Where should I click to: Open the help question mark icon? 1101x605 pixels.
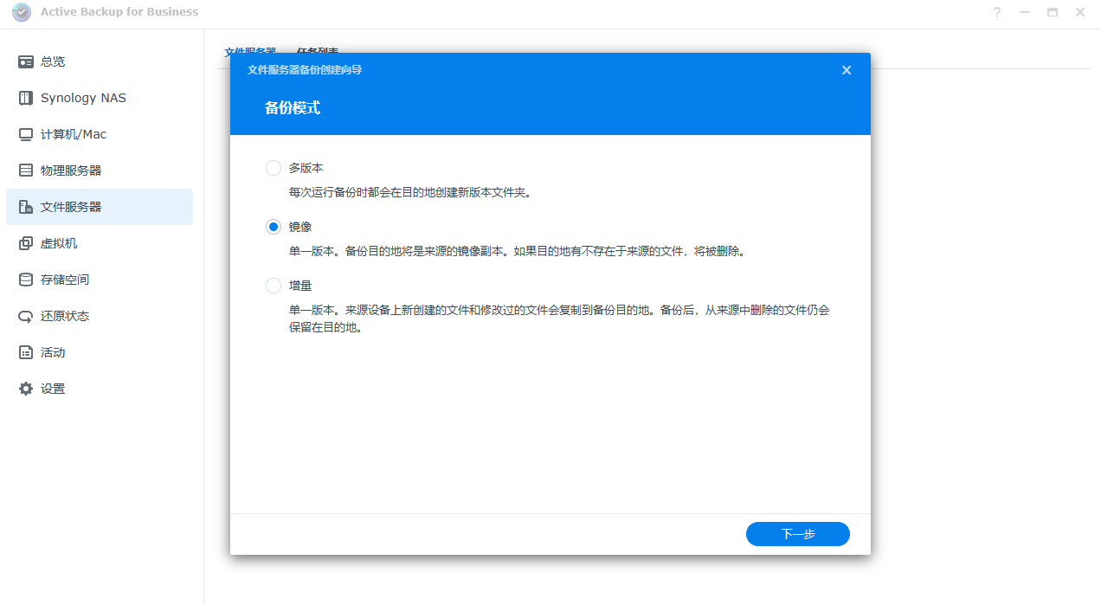click(x=997, y=12)
